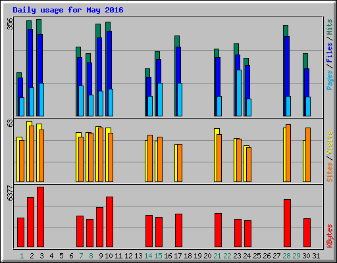This screenshot has width=337, height=263.
Task: Select the red KBytes bar for day 17
Action: [x=178, y=230]
